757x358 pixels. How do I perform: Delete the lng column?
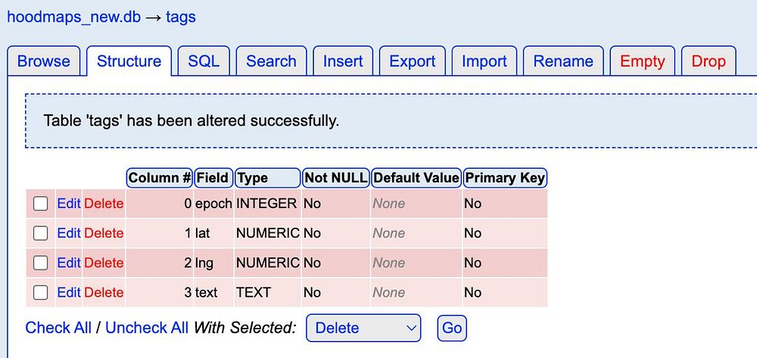click(x=104, y=263)
